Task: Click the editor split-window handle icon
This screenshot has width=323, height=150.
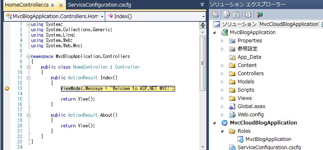Action: tap(203, 25)
